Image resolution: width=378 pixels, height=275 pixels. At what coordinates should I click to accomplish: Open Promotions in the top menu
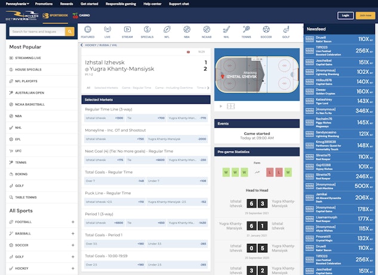[44, 4]
